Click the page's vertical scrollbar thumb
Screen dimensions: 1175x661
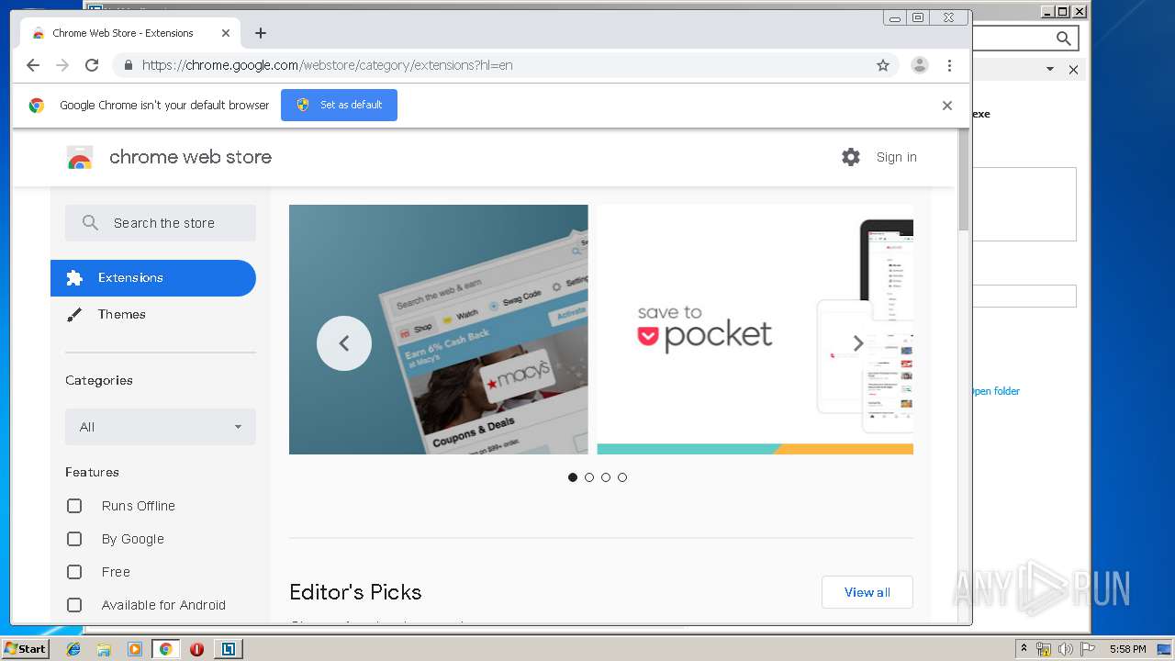pyautogui.click(x=963, y=181)
